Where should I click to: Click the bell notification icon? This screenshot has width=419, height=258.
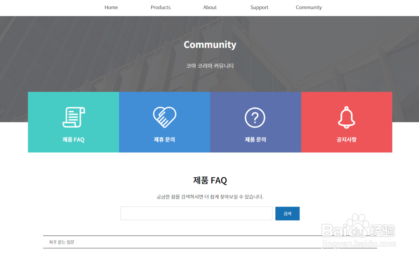click(x=347, y=118)
